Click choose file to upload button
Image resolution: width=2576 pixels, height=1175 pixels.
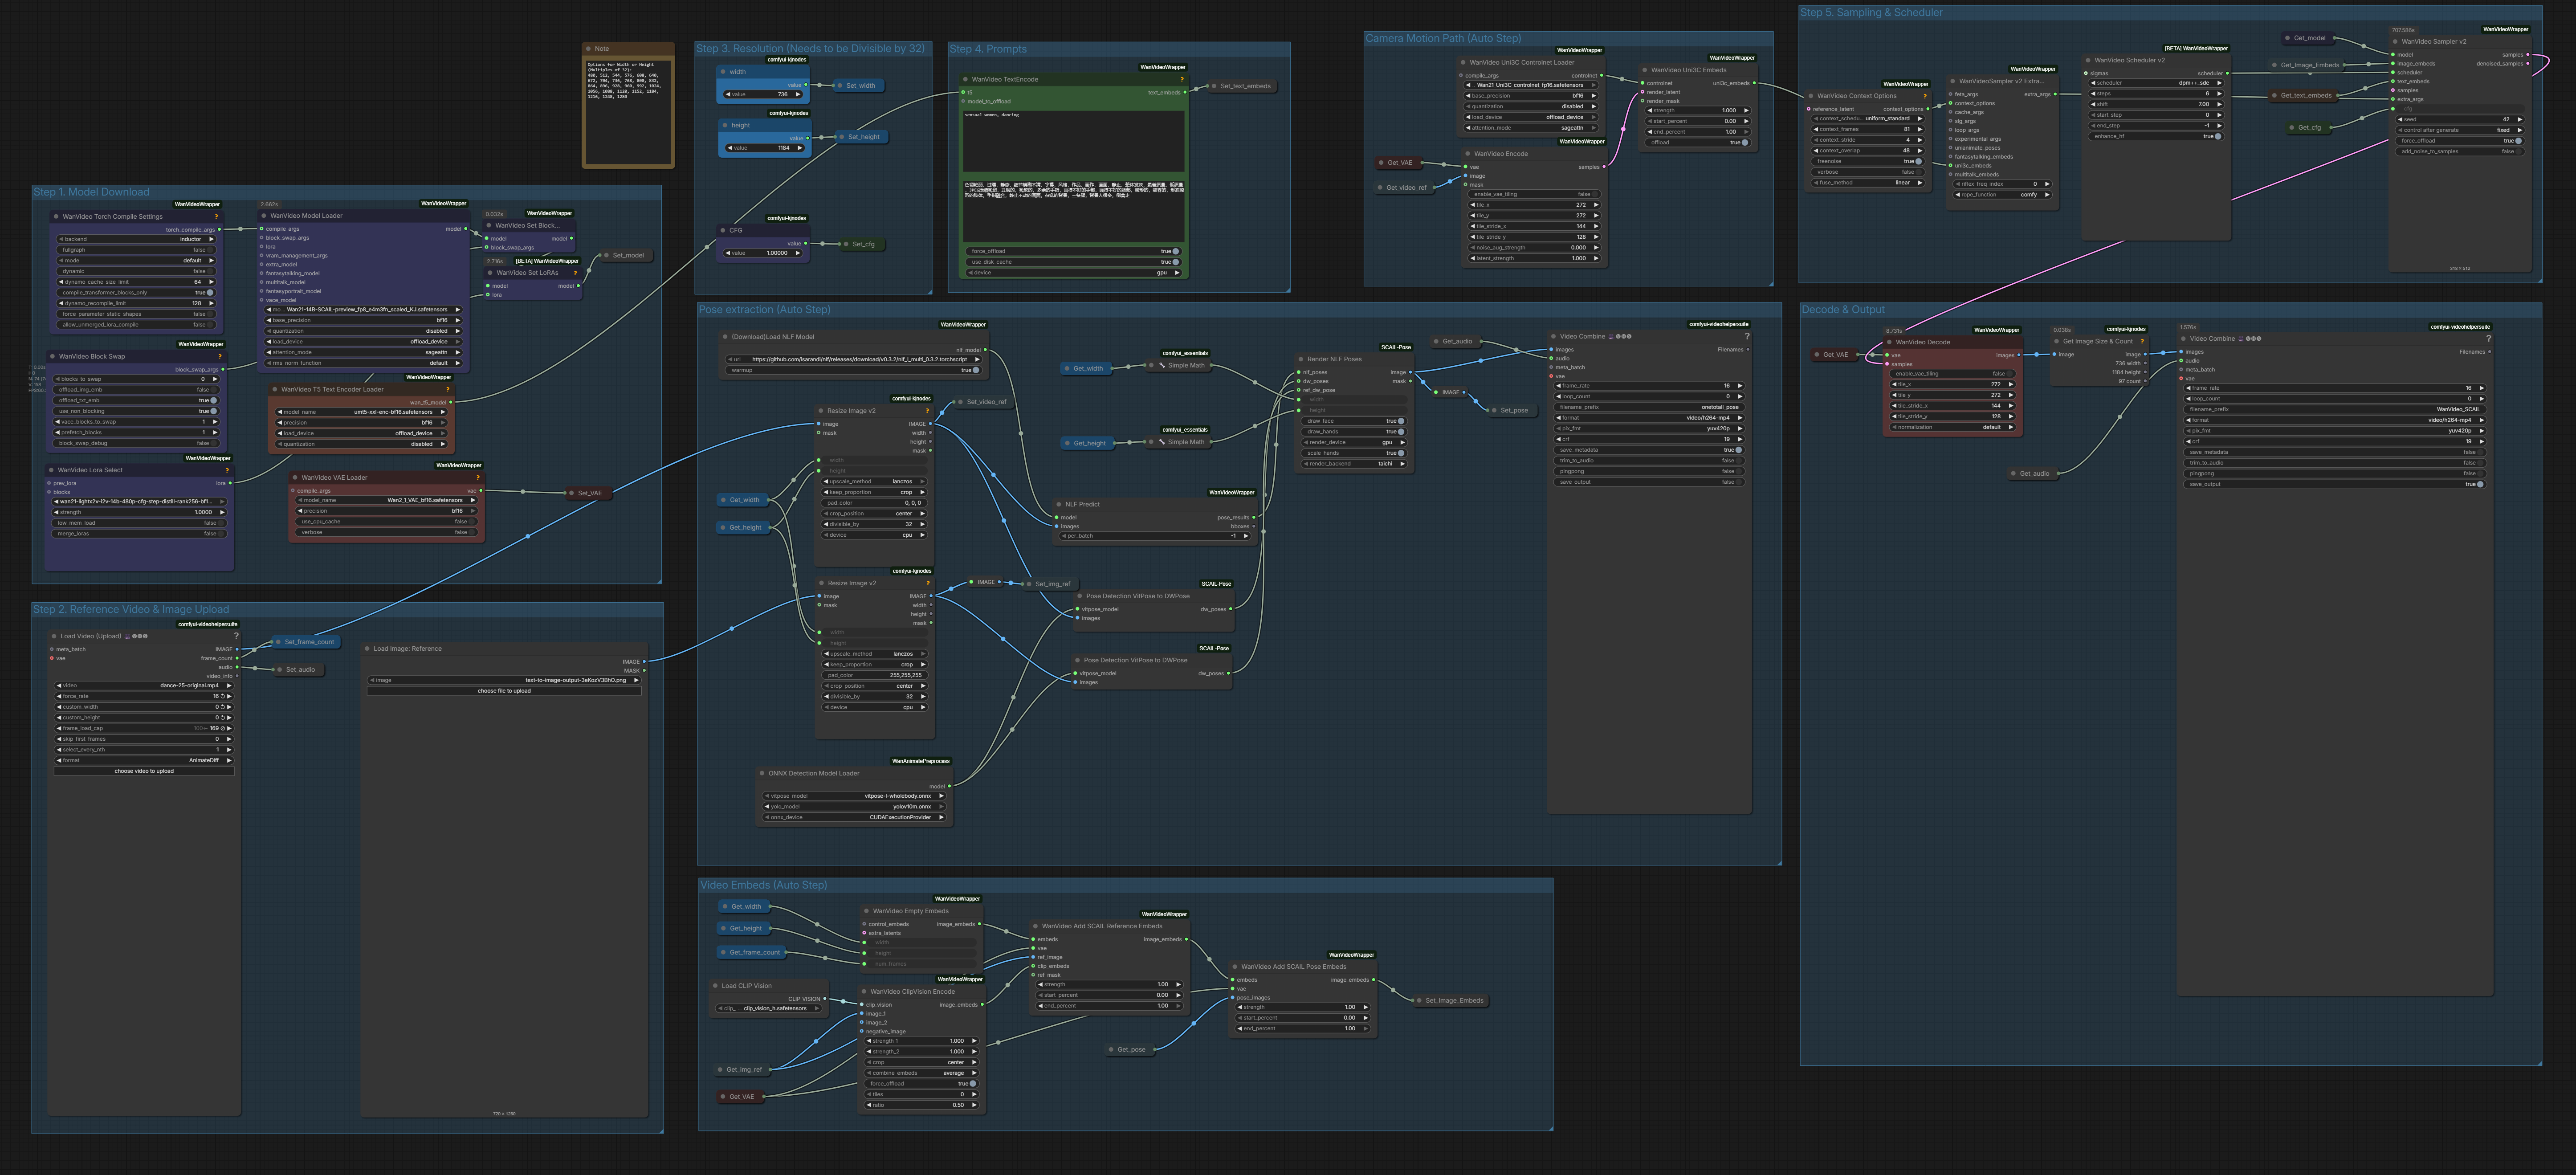click(504, 691)
